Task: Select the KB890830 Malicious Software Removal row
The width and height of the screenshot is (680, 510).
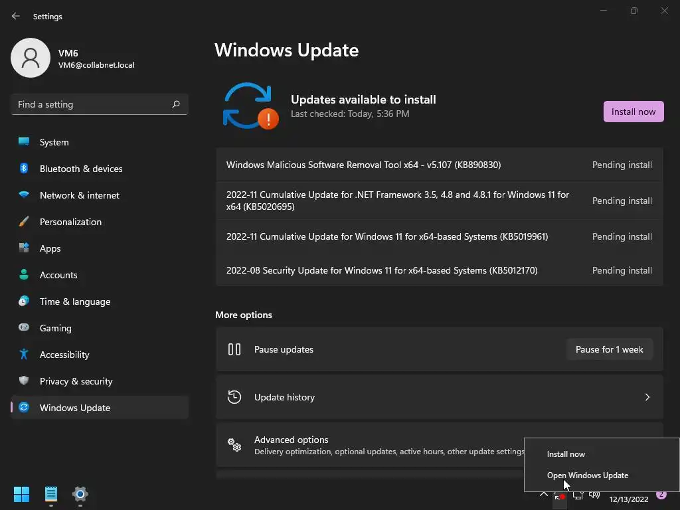Action: click(440, 165)
